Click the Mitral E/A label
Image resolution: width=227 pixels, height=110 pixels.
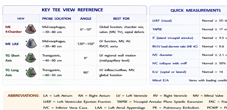point(160,80)
